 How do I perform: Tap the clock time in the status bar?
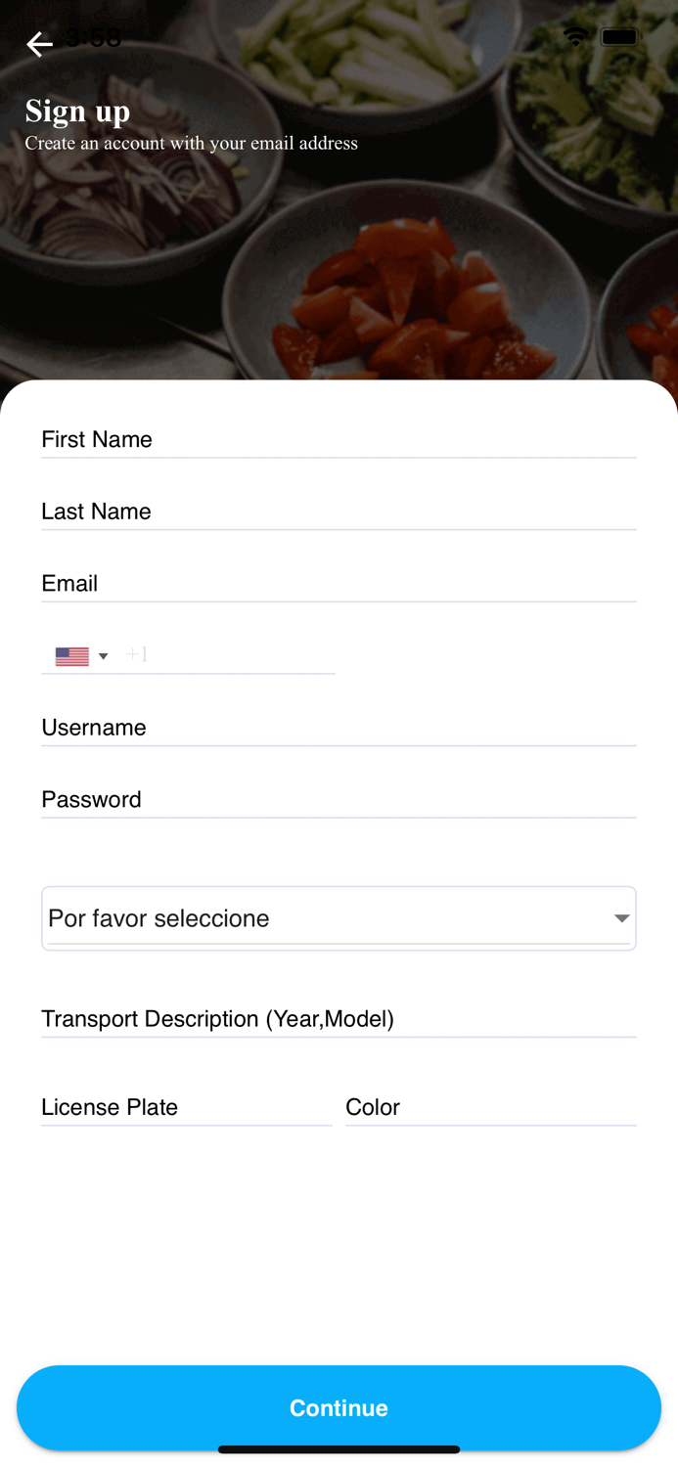tap(93, 38)
